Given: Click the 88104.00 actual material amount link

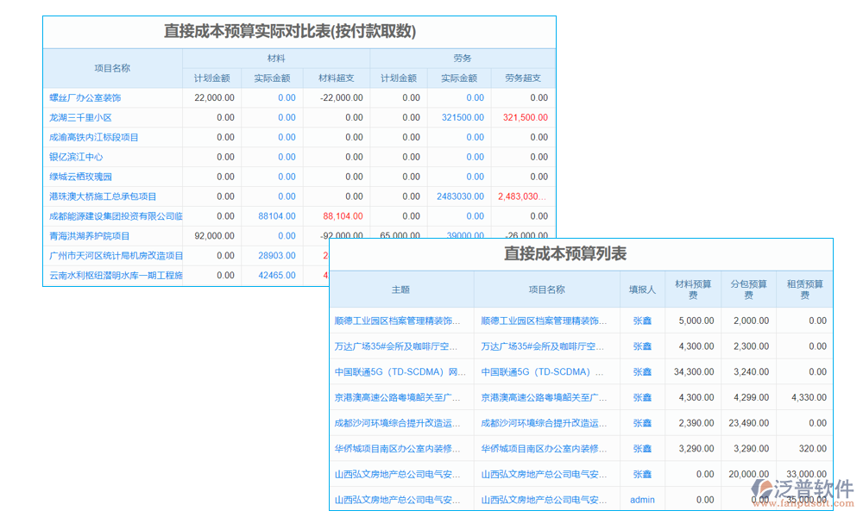Looking at the screenshot, I should [277, 215].
